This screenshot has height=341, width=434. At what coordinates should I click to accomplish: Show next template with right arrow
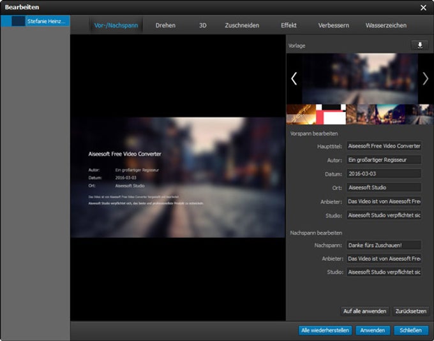pyautogui.click(x=426, y=79)
